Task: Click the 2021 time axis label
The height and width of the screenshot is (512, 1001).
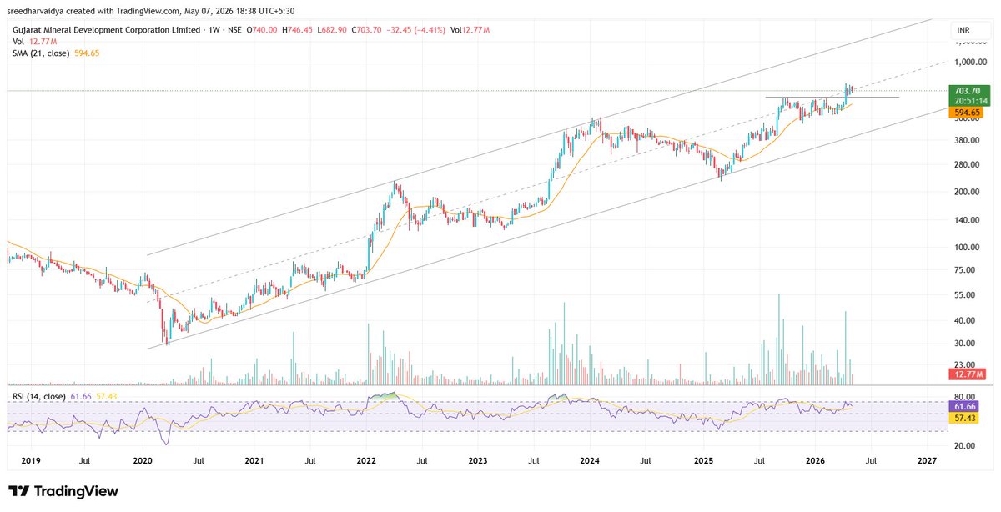Action: point(254,460)
